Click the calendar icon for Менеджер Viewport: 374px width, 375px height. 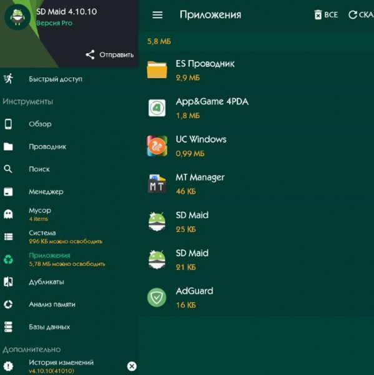point(8,192)
